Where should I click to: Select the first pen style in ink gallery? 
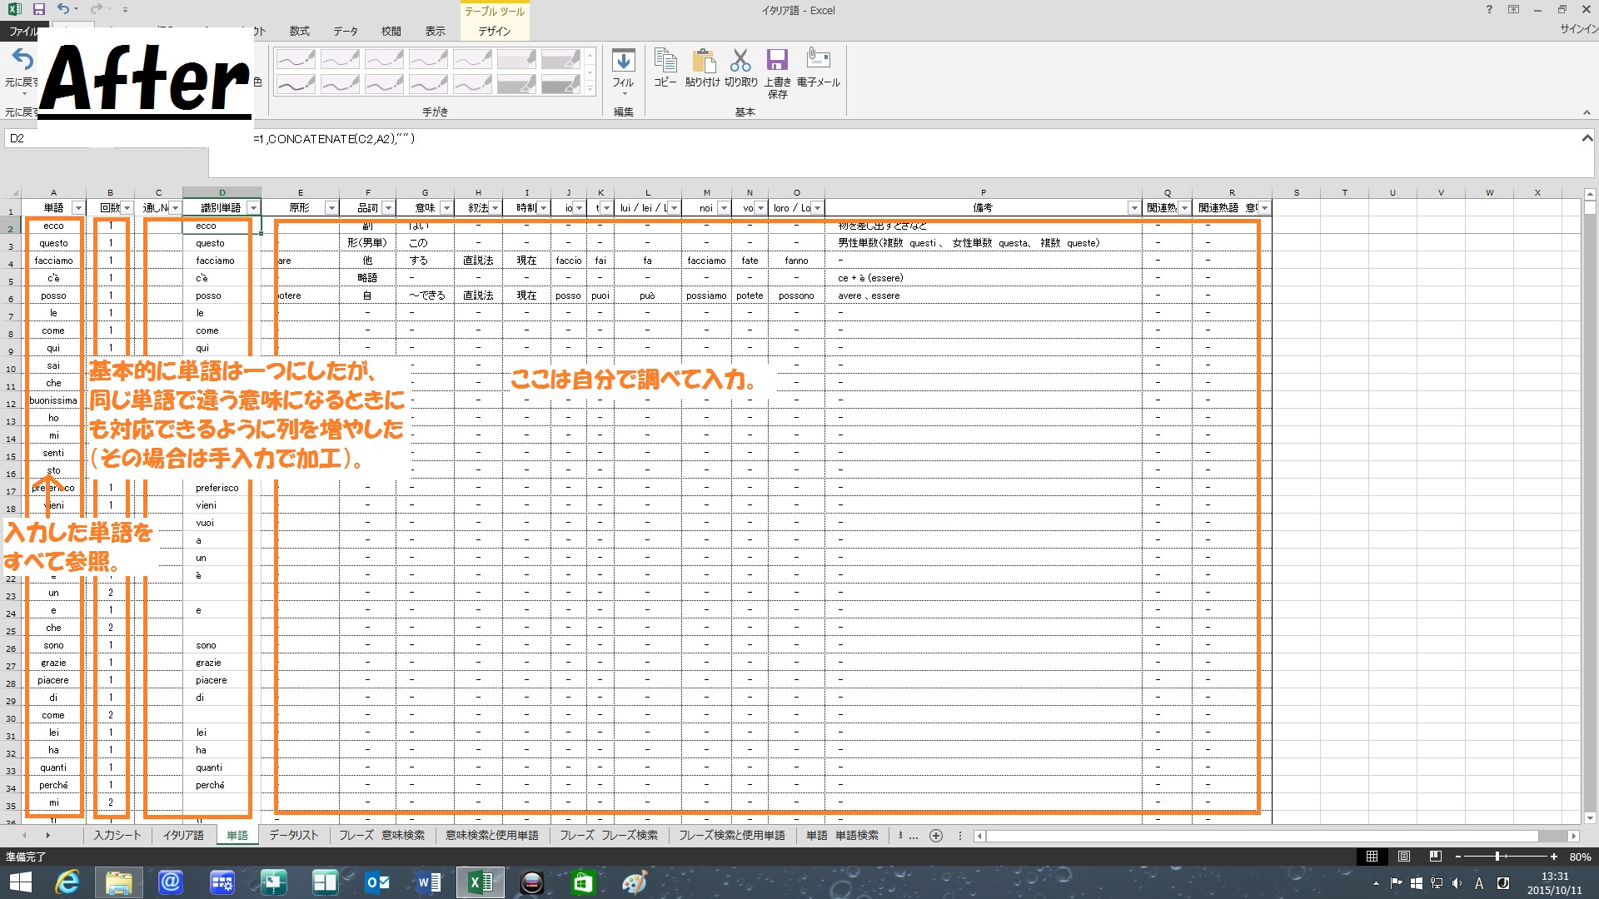pyautogui.click(x=296, y=59)
